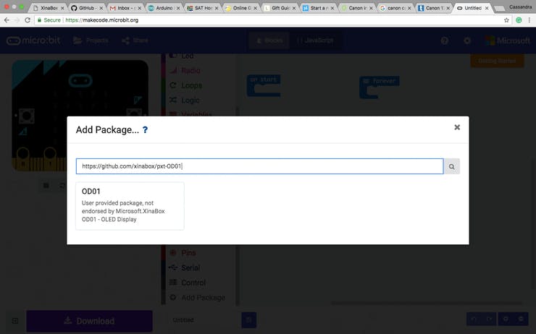Switch to the Gift Guide browser tab
The image size is (536, 334).
pos(280,8)
